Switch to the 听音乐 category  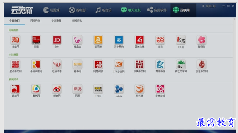click(x=103, y=10)
